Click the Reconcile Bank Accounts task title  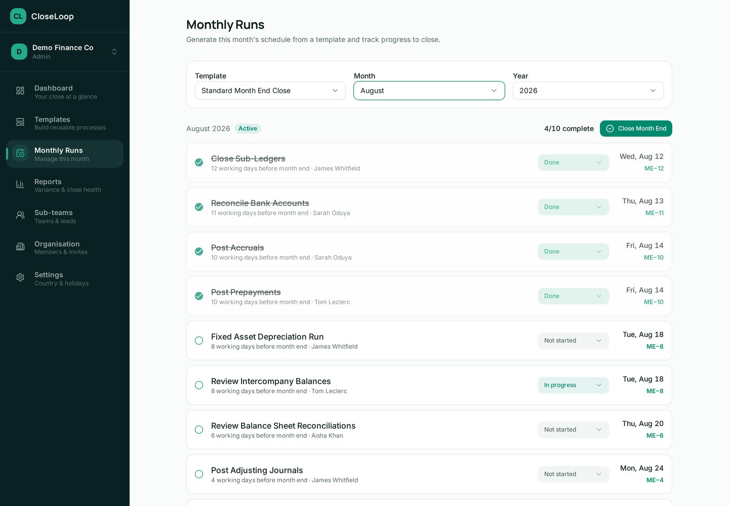260,203
